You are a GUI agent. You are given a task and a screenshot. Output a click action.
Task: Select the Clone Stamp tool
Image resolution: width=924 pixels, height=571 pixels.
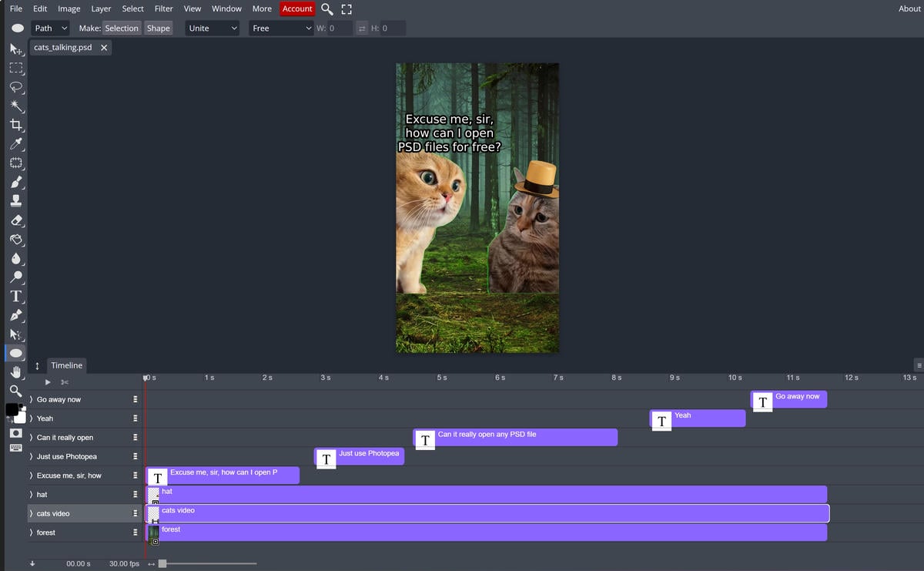pyautogui.click(x=15, y=201)
